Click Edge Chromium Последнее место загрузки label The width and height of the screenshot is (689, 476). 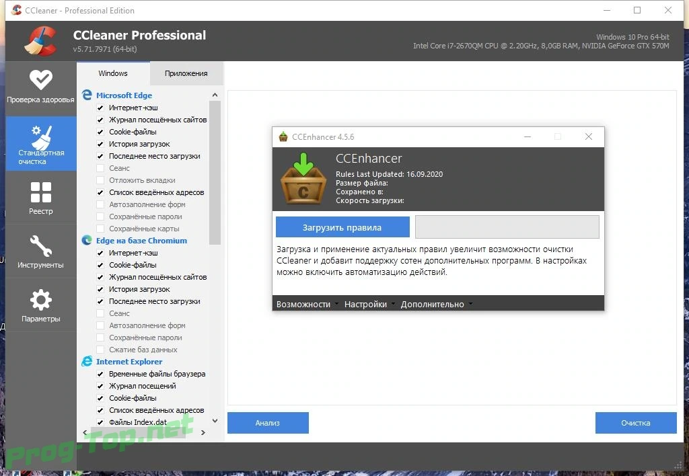pos(154,301)
